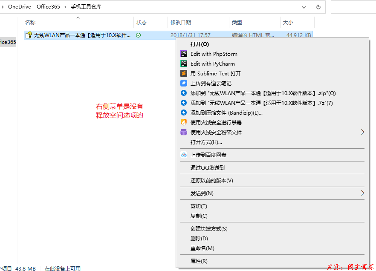Click the Huorong antivirus scan shield icon
This screenshot has width=376, height=271.
pos(184,122)
